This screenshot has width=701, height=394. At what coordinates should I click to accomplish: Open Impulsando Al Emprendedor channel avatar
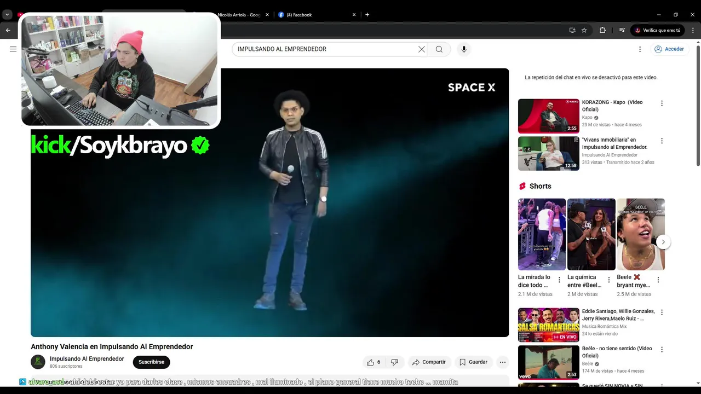(x=38, y=362)
